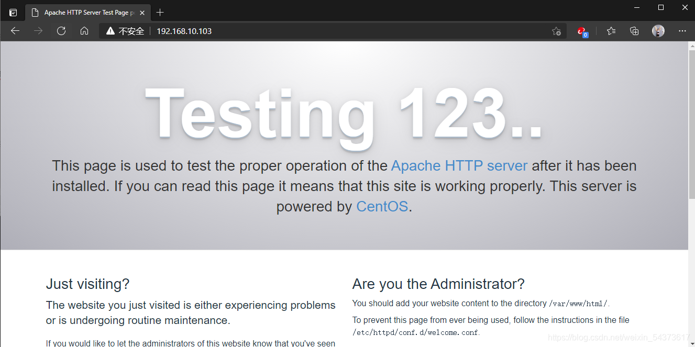Open the Favorites list
The image size is (695, 347).
pos(611,31)
